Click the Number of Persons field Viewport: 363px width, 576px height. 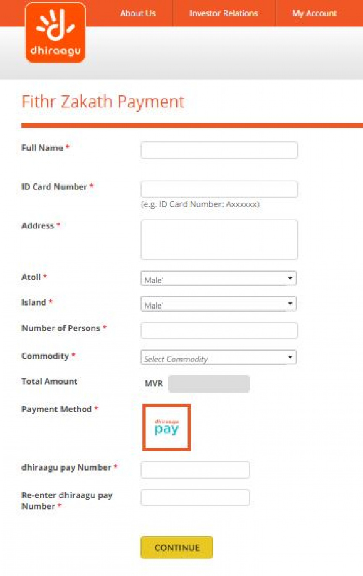[219, 330]
